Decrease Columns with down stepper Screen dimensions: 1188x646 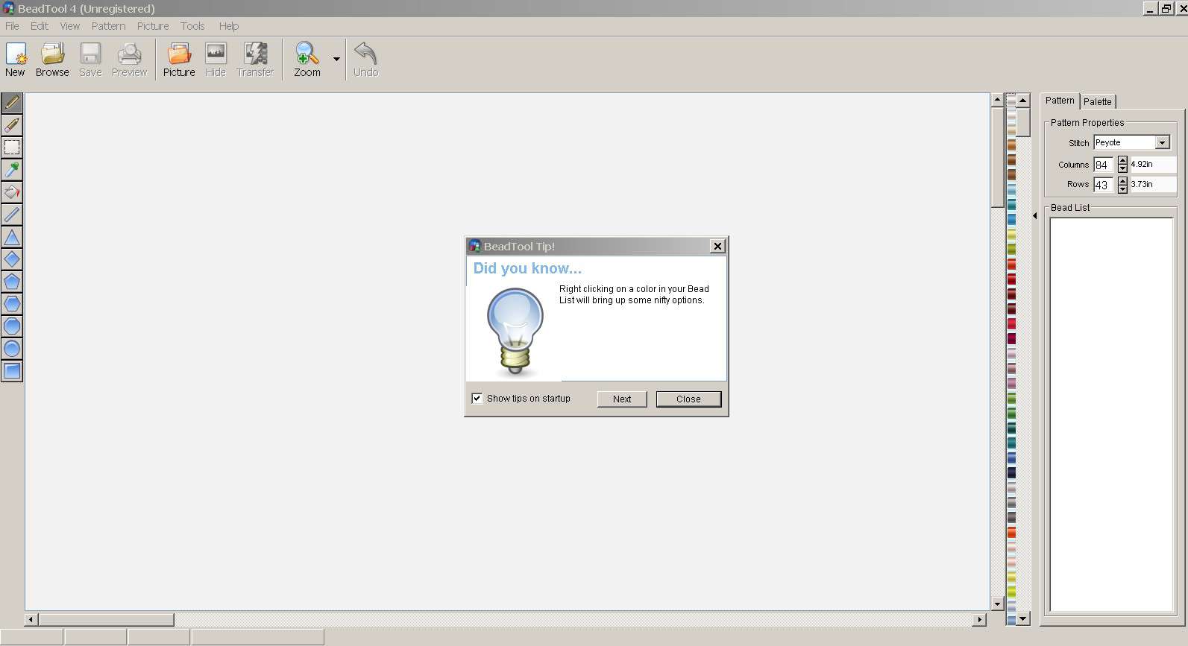click(x=1122, y=169)
